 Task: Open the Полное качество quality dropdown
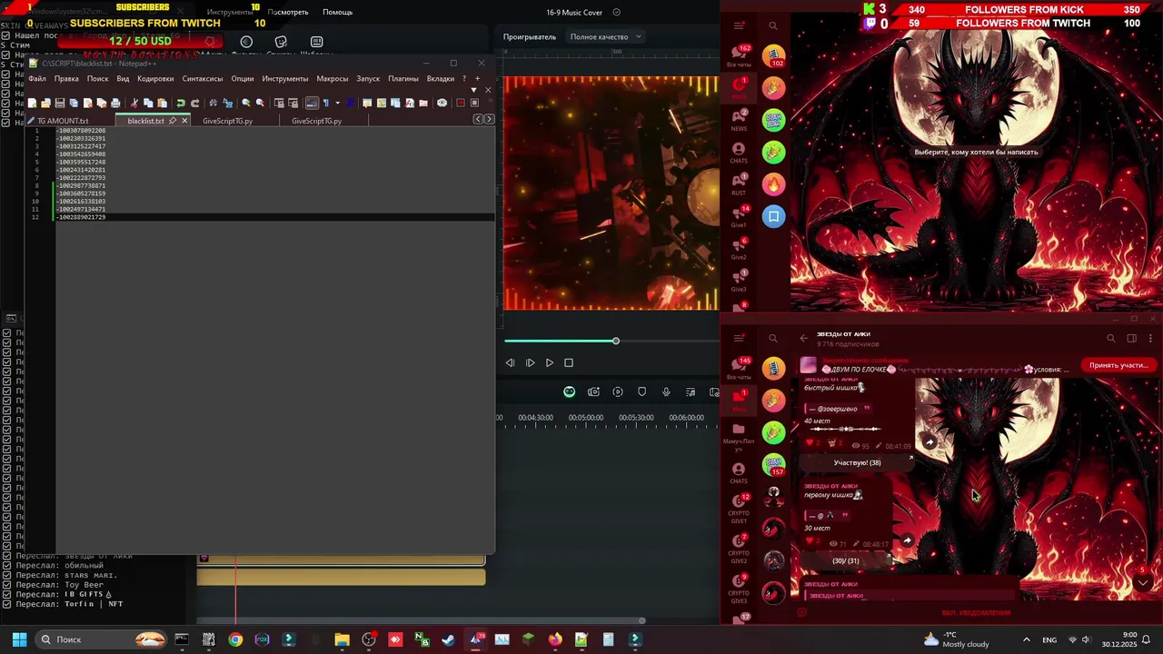[606, 36]
